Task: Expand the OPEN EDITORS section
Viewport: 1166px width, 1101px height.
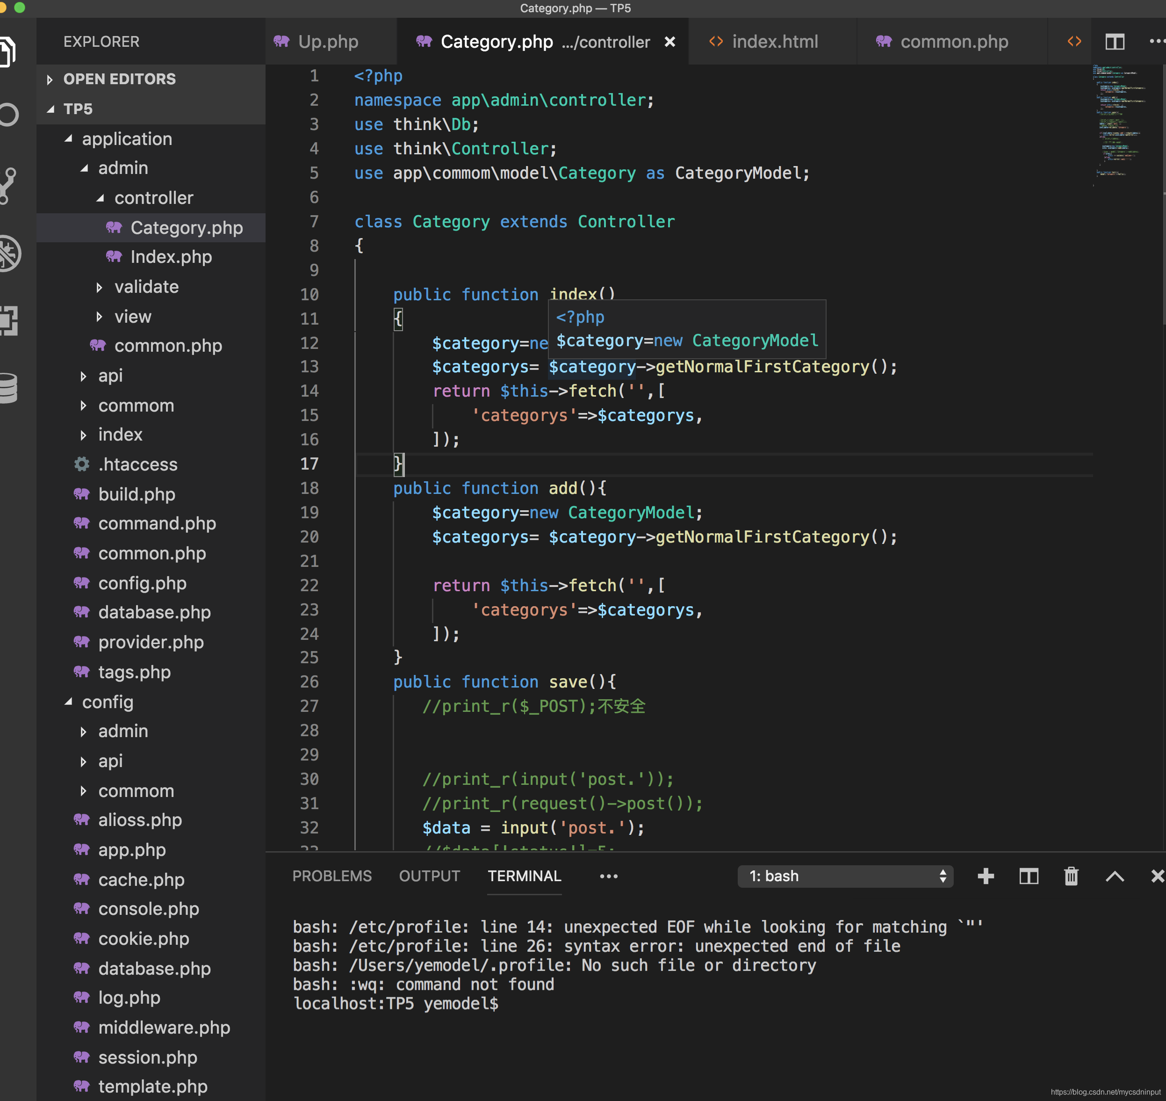Action: pos(119,79)
